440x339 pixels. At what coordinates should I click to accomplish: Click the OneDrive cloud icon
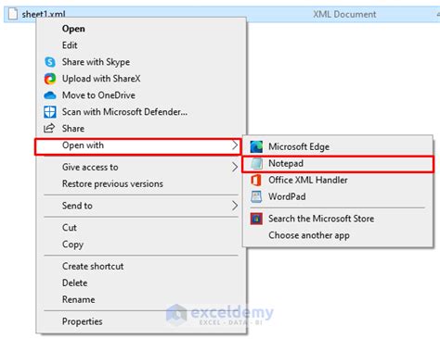pos(50,95)
